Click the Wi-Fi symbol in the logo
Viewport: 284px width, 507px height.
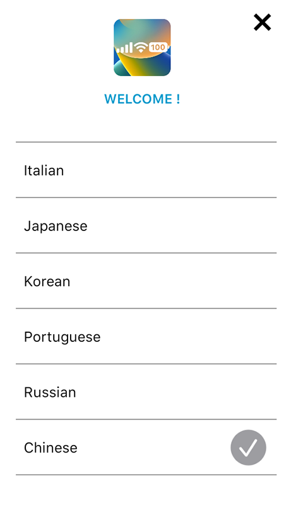tap(141, 48)
